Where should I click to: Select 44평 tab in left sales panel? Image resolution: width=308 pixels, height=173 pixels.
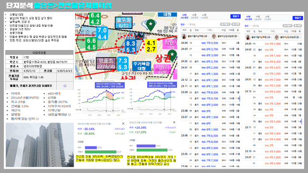[x=204, y=16]
